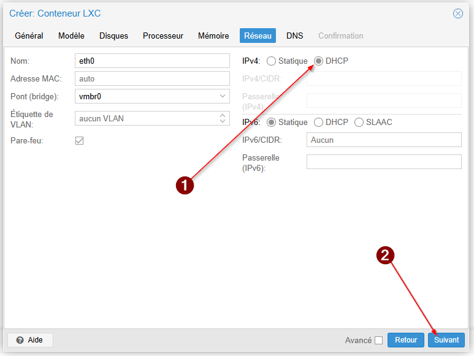The image size is (474, 356).
Task: Toggle the Pare-feu checkbox
Action: [80, 141]
